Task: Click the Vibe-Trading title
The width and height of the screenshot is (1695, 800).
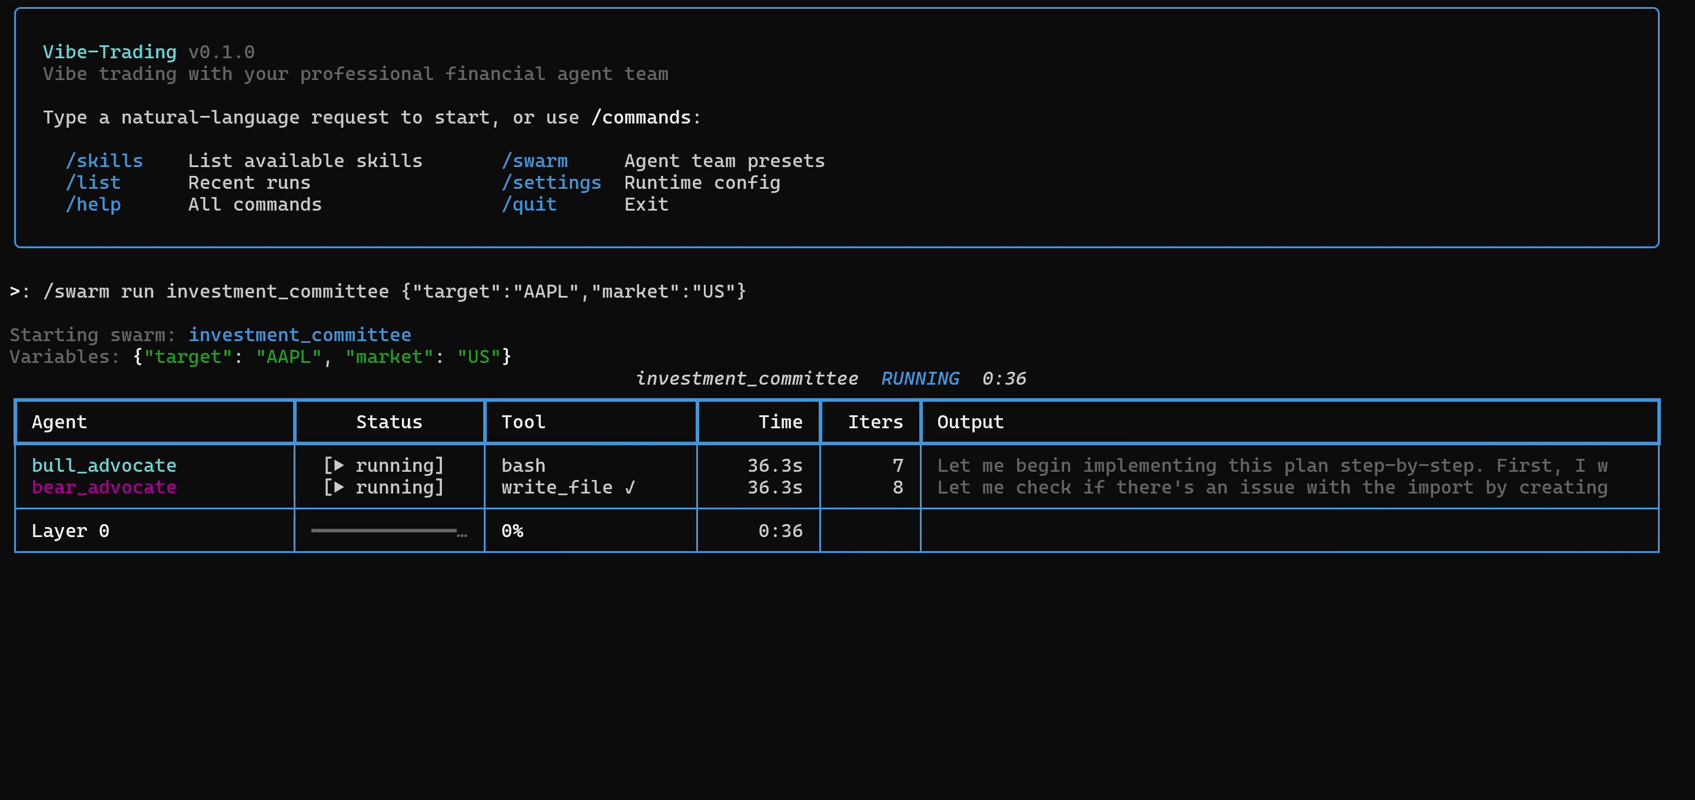Action: [x=109, y=52]
